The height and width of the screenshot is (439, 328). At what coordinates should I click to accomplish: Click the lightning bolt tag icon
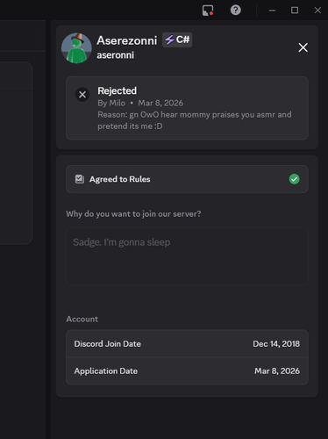pos(169,40)
